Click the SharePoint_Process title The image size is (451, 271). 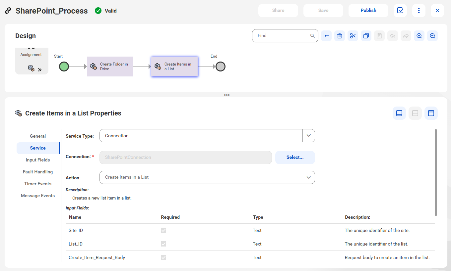pyautogui.click(x=52, y=11)
